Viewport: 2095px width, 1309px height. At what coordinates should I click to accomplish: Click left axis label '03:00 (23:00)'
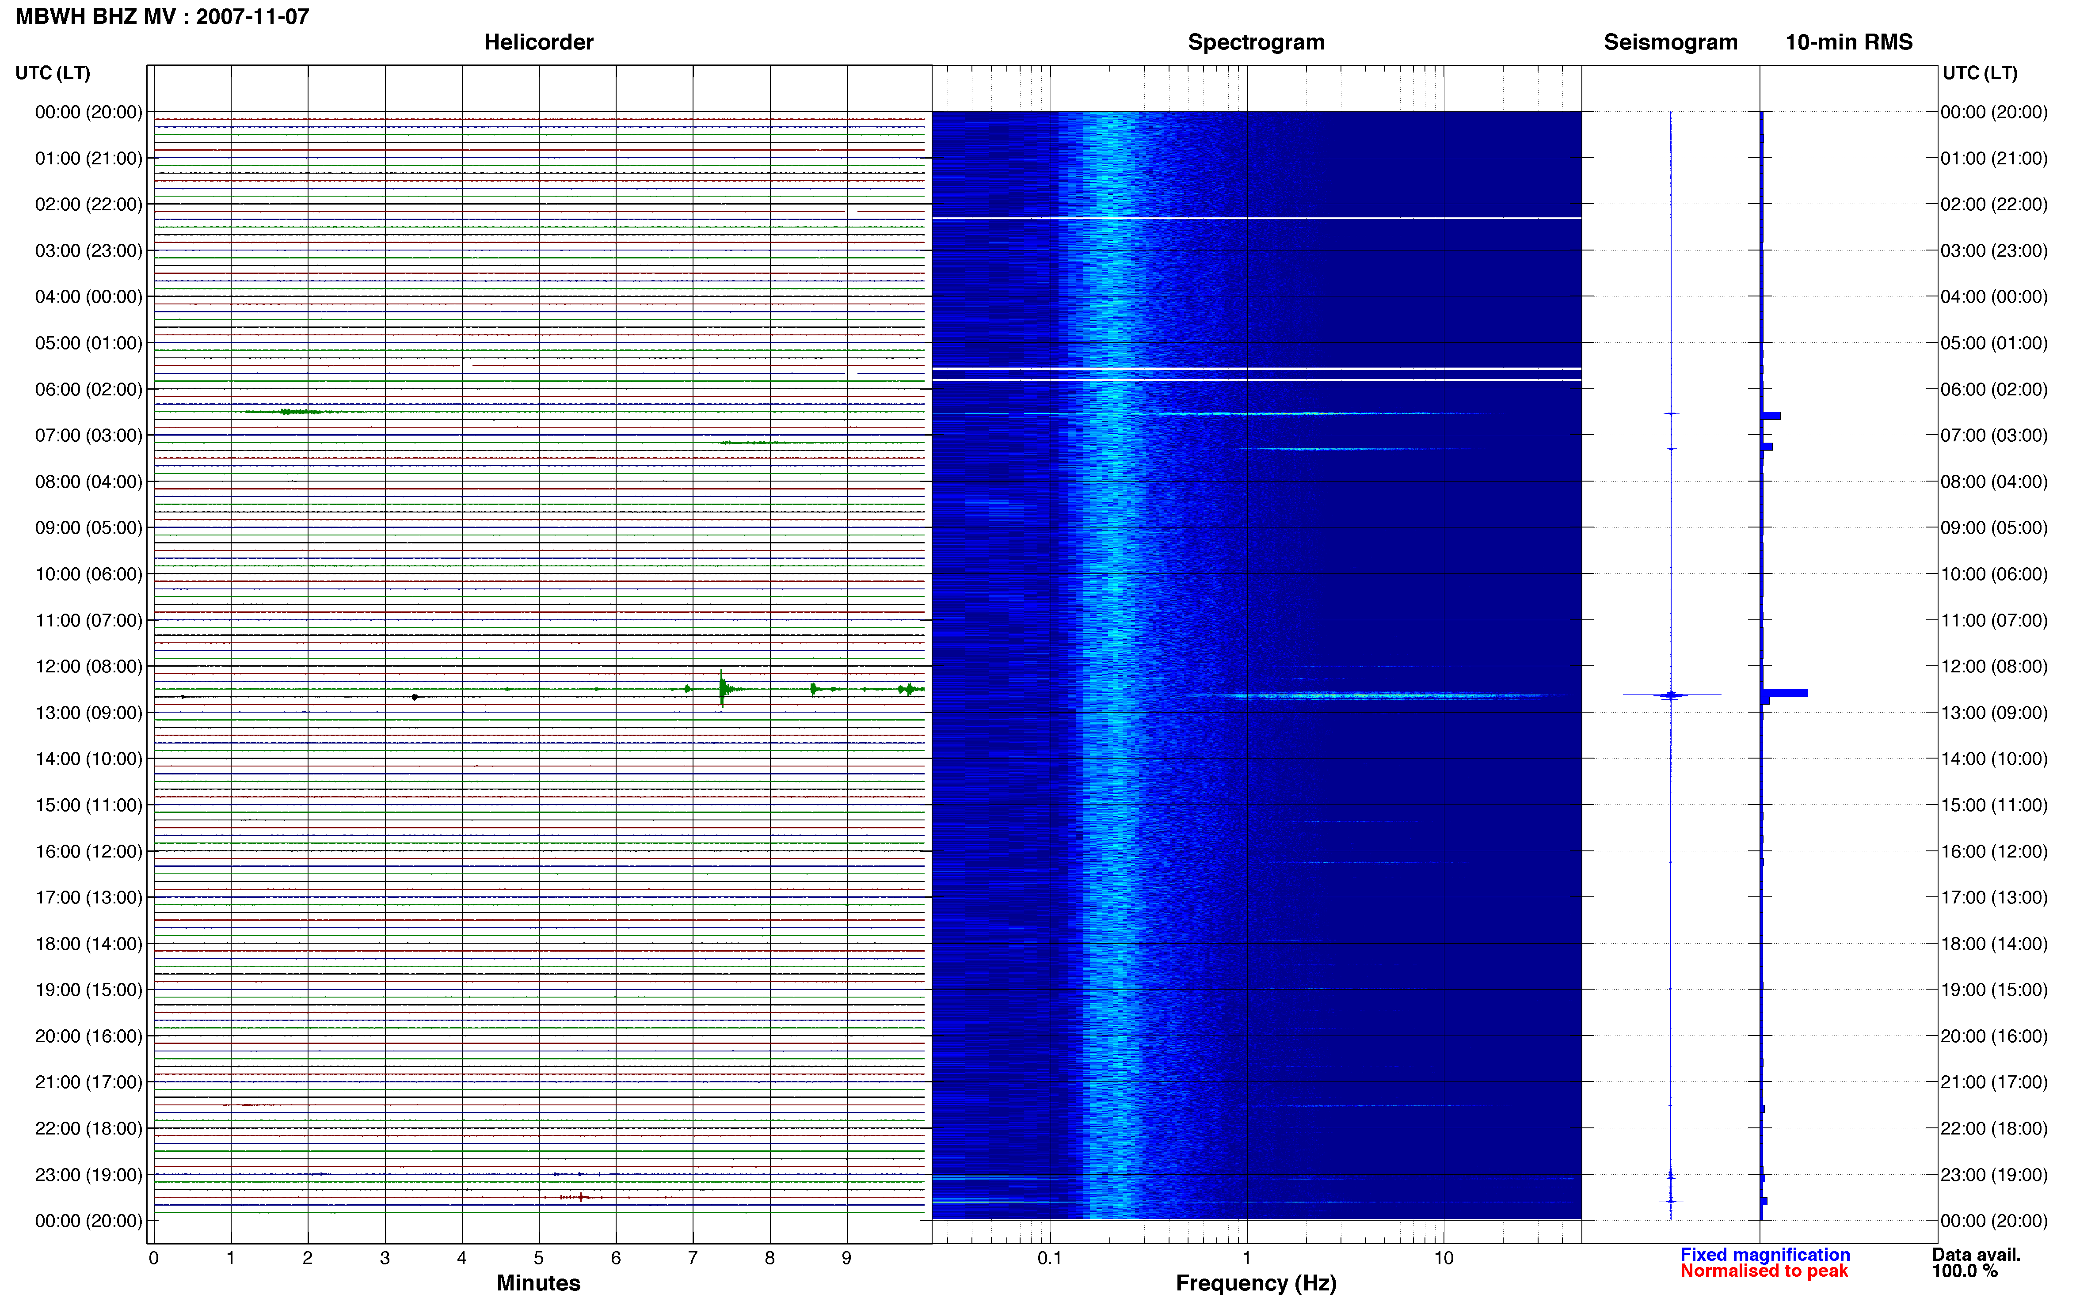click(x=88, y=251)
